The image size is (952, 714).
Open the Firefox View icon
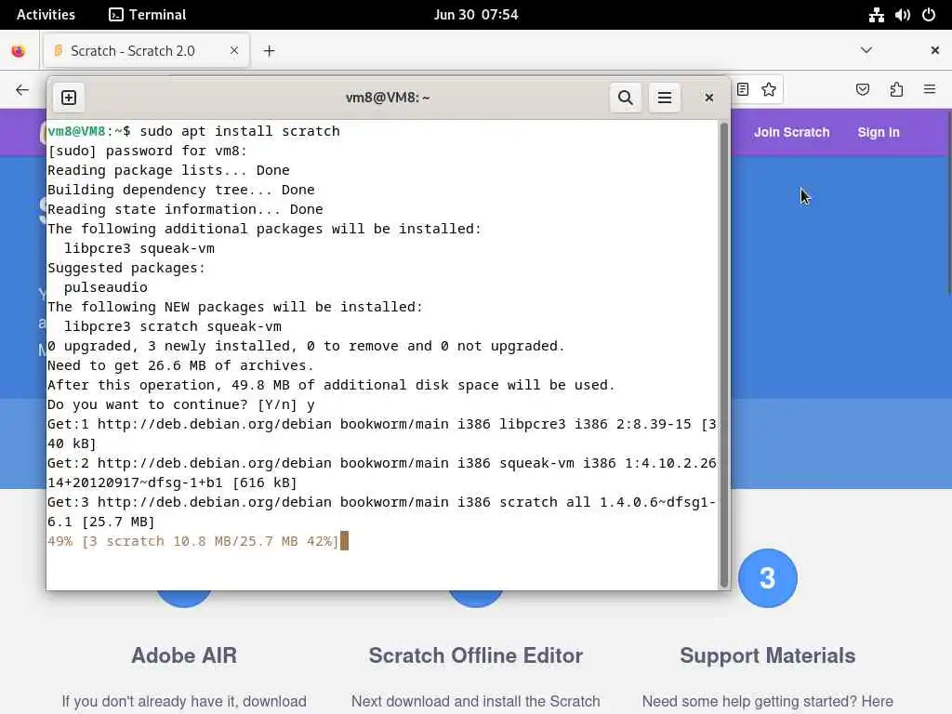pyautogui.click(x=19, y=51)
